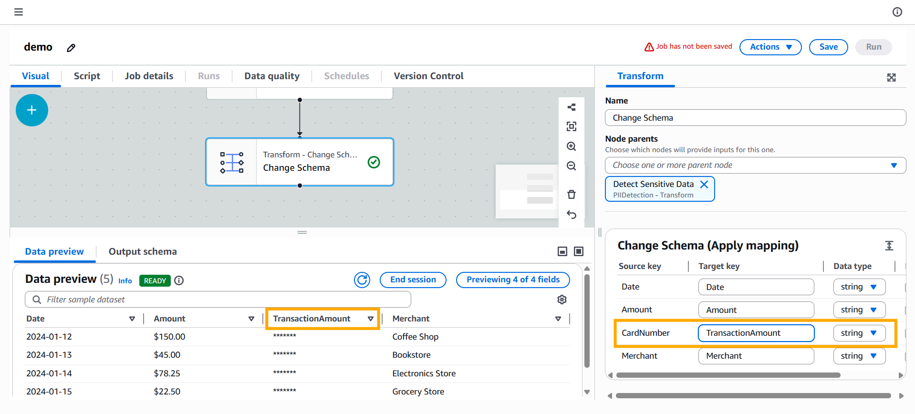Click the share graph icon in canvas toolbar

(572, 107)
